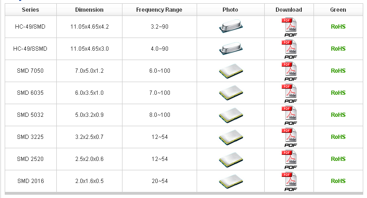Open PDF icon for HC-49/SSMD series
The height and width of the screenshot is (198, 367).
coord(290,49)
